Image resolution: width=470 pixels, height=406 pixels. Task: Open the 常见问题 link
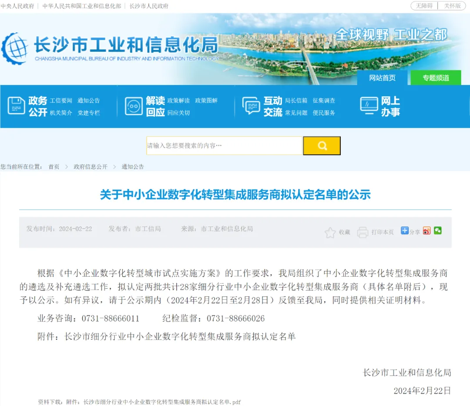296,113
